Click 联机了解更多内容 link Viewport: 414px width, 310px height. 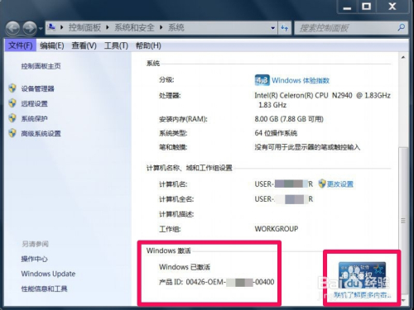coord(363,295)
